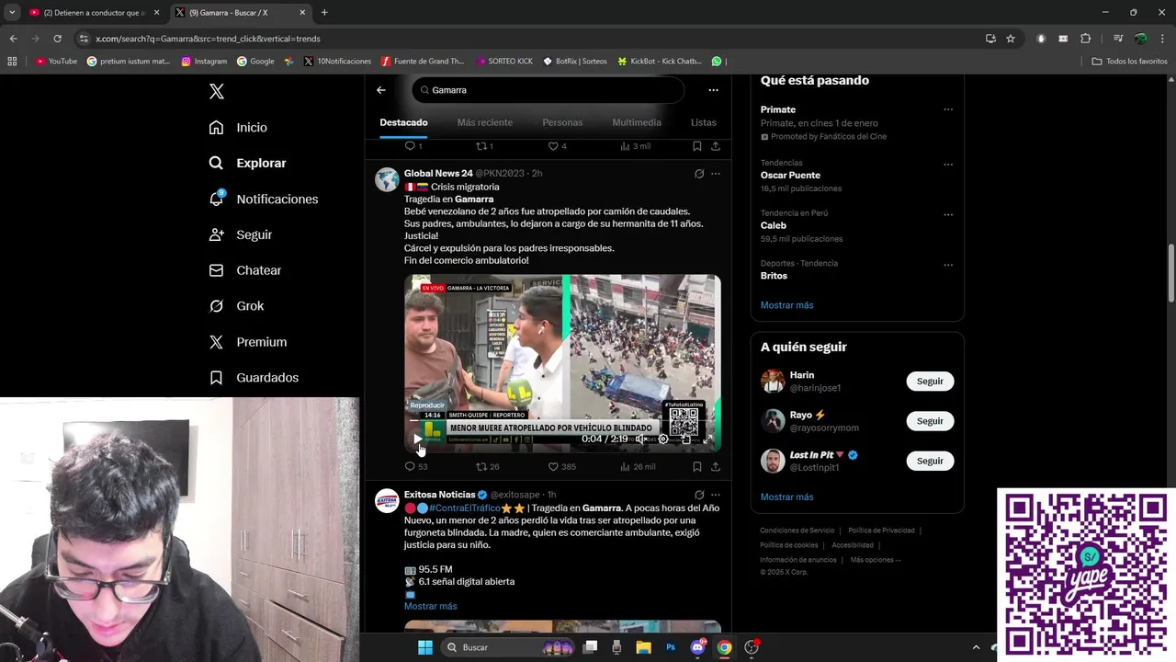Click the Gamarra search field
The image size is (1176, 662).
(x=548, y=90)
